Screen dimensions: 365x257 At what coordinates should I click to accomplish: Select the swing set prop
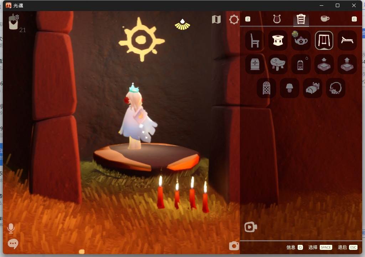point(324,41)
